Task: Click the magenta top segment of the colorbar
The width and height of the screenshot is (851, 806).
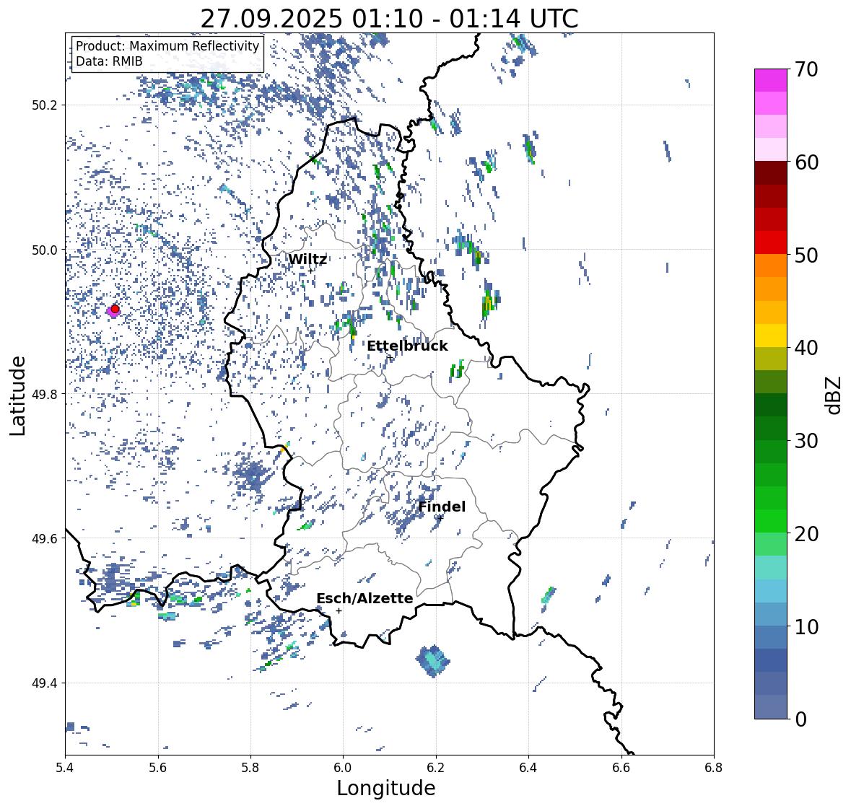Action: pyautogui.click(x=771, y=80)
